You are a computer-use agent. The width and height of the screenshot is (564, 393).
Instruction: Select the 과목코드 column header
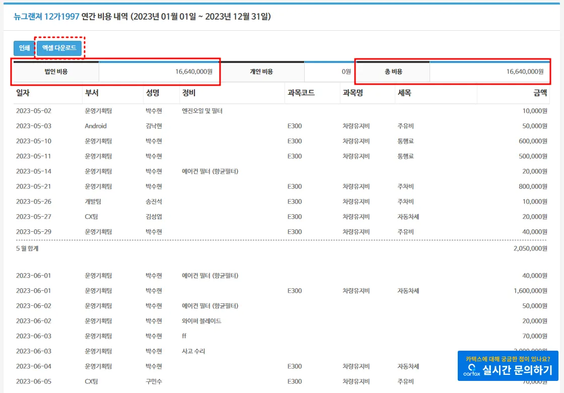click(301, 93)
